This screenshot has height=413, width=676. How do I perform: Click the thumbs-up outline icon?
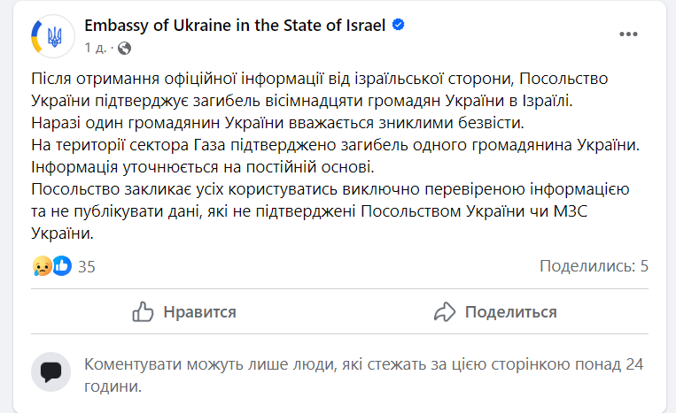(x=144, y=311)
